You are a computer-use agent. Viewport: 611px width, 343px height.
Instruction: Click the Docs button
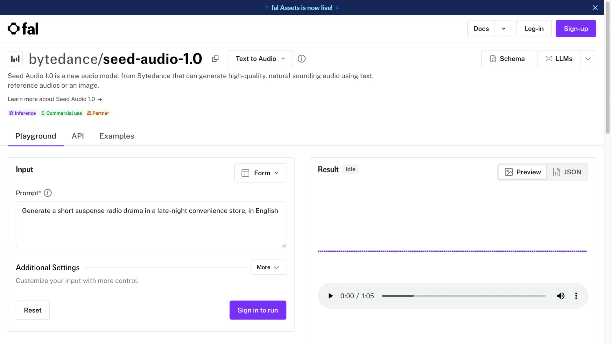(x=481, y=29)
